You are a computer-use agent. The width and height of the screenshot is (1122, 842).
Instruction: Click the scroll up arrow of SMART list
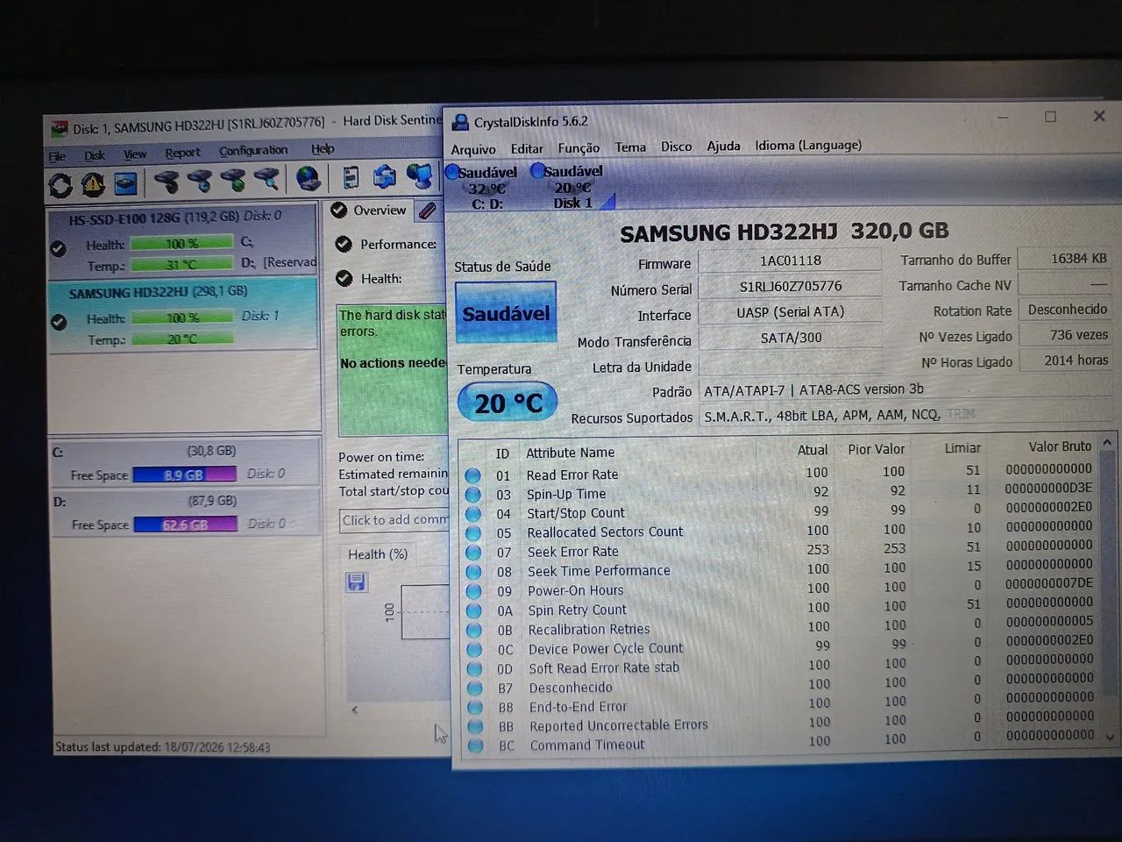coord(1107,443)
